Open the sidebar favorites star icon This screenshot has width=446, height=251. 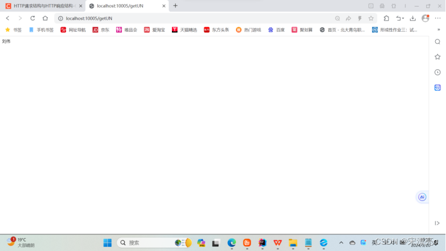437,57
